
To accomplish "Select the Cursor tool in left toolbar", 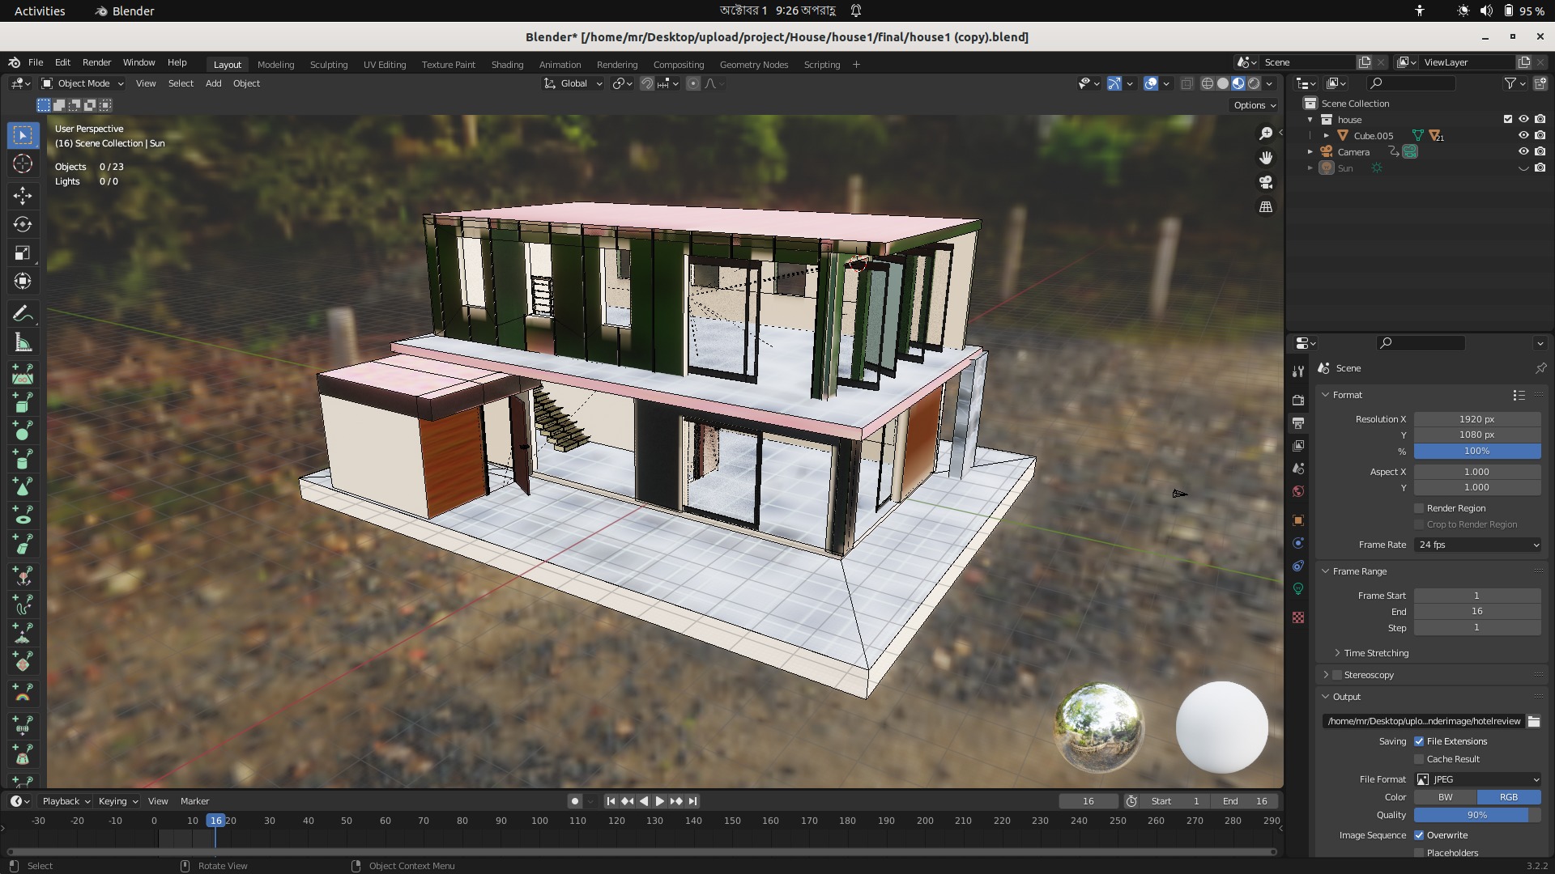I will click(23, 164).
